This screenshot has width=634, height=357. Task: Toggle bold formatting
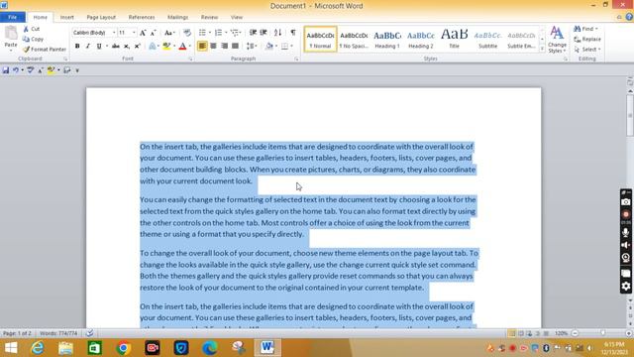[77, 47]
